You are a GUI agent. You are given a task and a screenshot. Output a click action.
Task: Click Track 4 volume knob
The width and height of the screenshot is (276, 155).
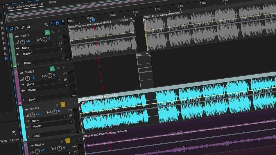point(37,151)
